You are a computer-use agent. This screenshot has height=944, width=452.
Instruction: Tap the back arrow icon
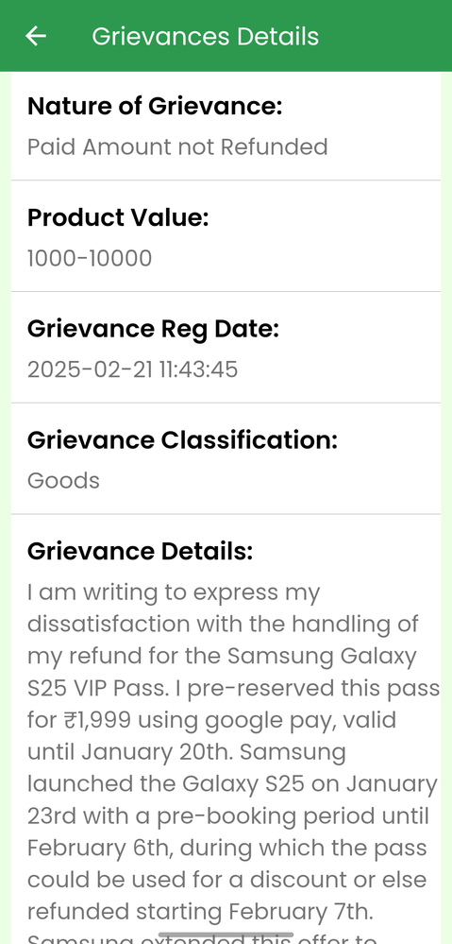[x=36, y=36]
